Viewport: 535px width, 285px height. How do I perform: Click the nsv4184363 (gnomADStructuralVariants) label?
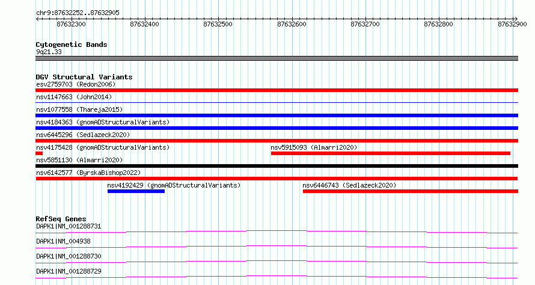(x=103, y=122)
